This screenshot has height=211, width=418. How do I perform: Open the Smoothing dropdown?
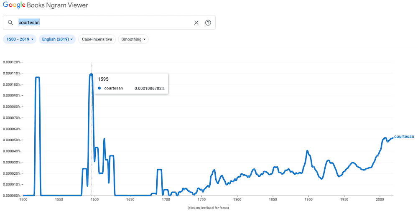pyautogui.click(x=133, y=39)
